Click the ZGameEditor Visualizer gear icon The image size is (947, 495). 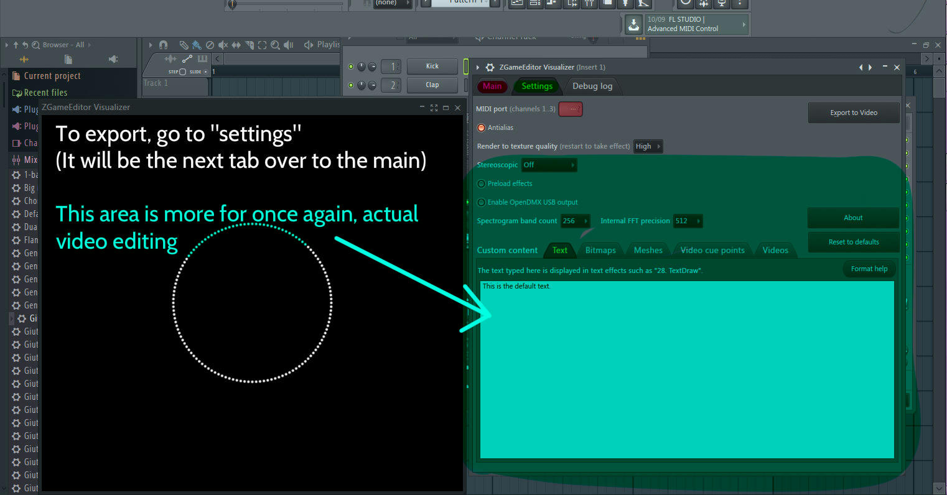pyautogui.click(x=490, y=67)
